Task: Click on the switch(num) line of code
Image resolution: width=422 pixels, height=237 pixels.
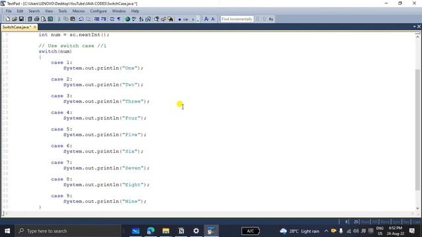Action: (x=55, y=51)
